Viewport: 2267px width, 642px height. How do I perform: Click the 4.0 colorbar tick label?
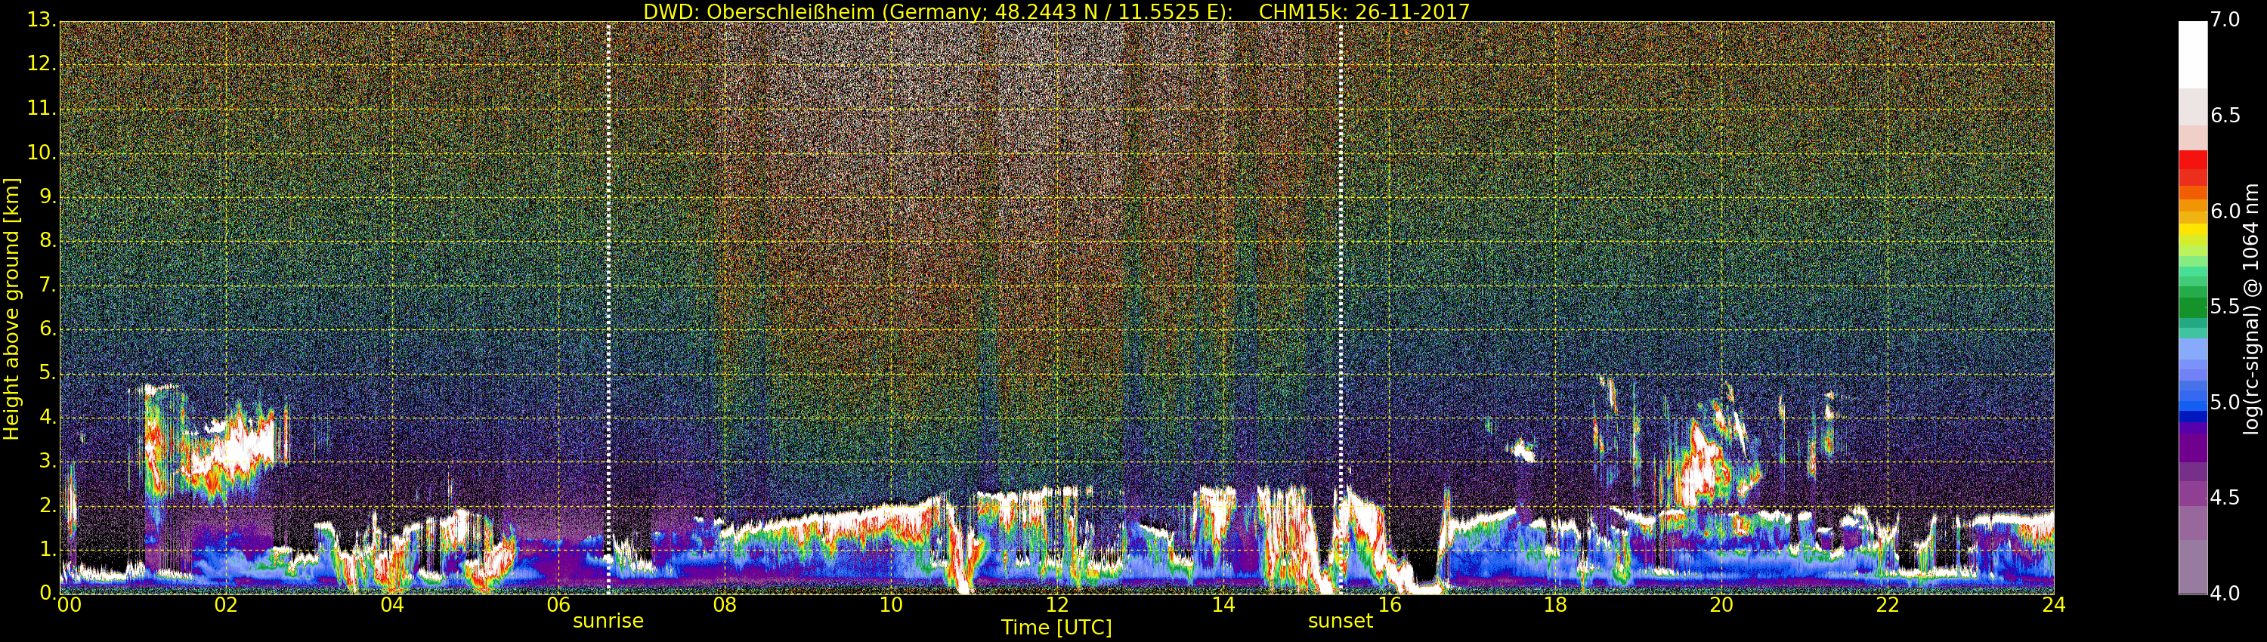(x=2225, y=594)
